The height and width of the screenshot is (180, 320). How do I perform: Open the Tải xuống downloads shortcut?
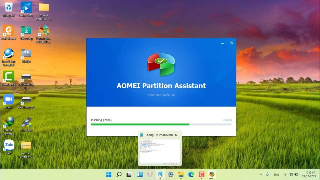point(26,32)
